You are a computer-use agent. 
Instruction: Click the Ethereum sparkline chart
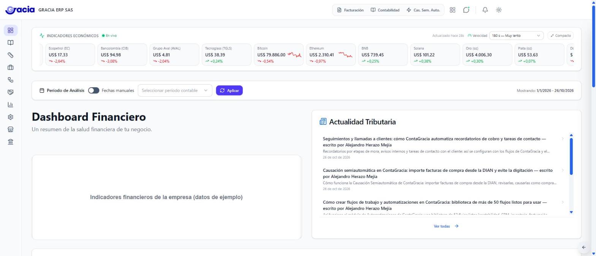pyautogui.click(x=346, y=55)
